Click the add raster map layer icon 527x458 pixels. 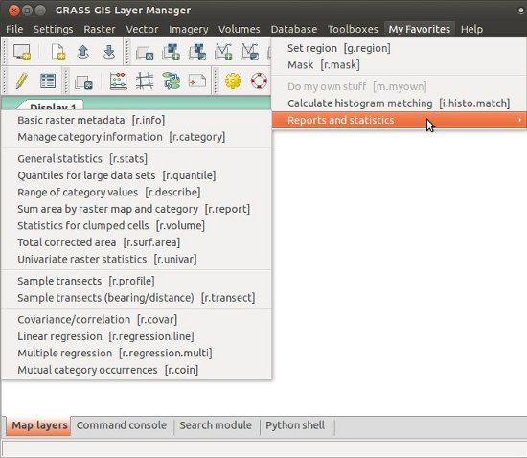(172, 53)
